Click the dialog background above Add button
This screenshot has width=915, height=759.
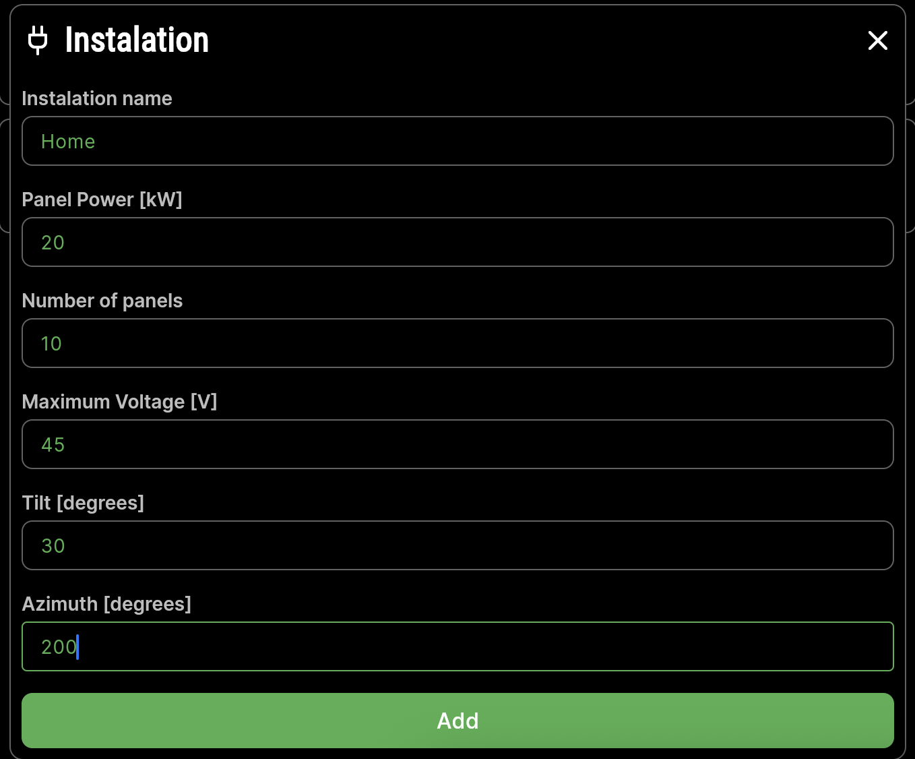(x=458, y=683)
